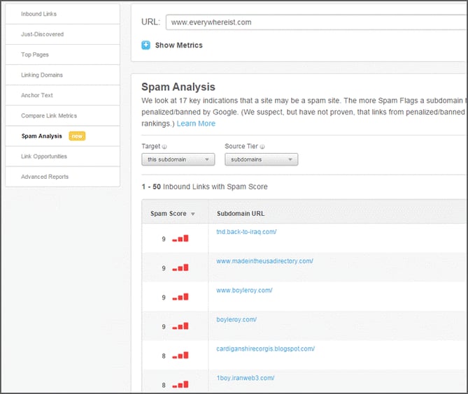Click the Spam Analysis heading

pyautogui.click(x=178, y=87)
